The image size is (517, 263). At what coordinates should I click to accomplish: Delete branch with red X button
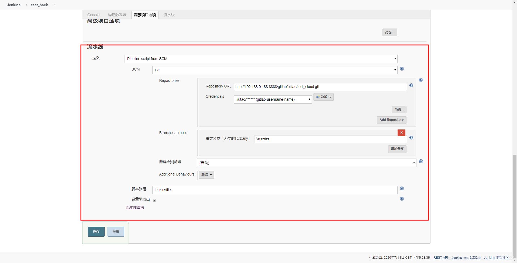click(x=401, y=133)
